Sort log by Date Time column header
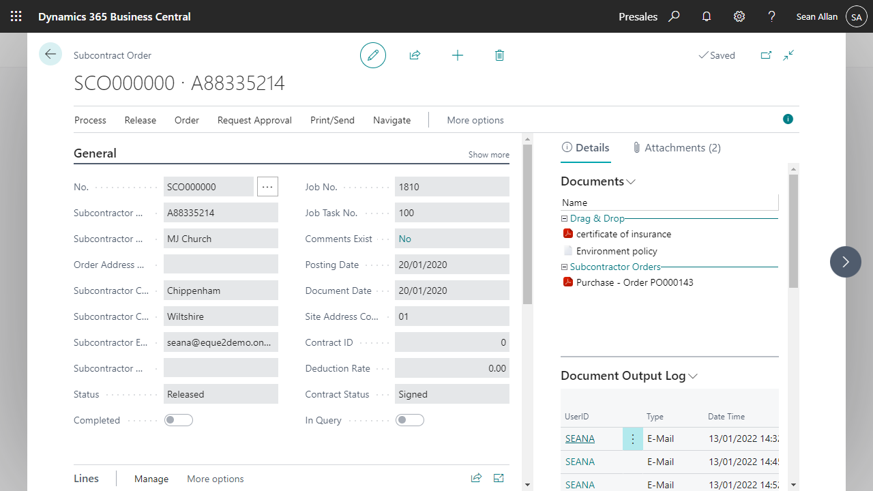873x491 pixels. click(726, 417)
